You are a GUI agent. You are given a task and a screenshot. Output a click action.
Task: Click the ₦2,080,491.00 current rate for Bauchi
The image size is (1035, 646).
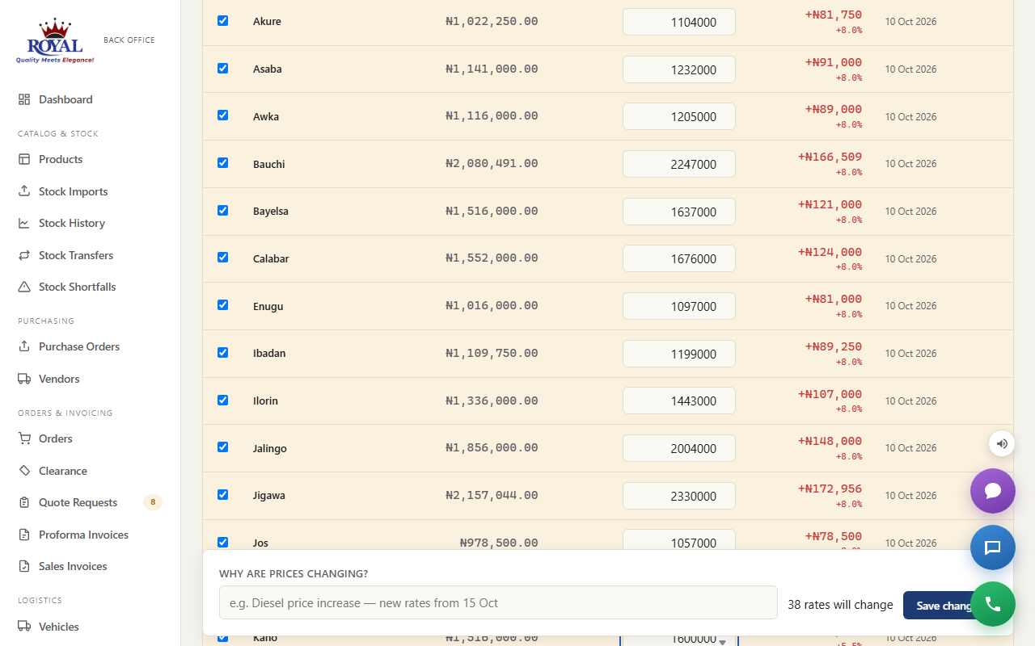tap(492, 163)
